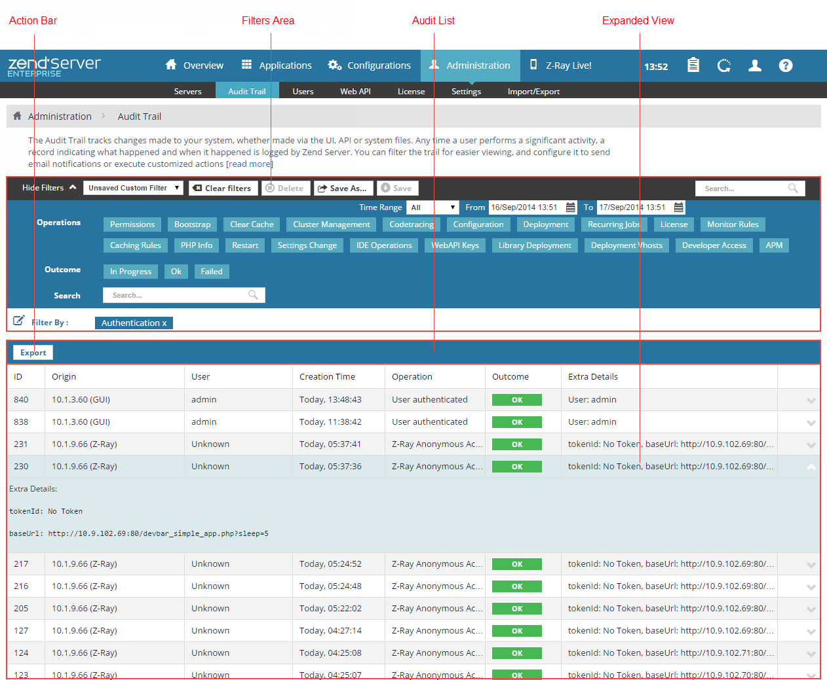Image resolution: width=827 pixels, height=680 pixels.
Task: Follow the read more link
Action: point(249,164)
